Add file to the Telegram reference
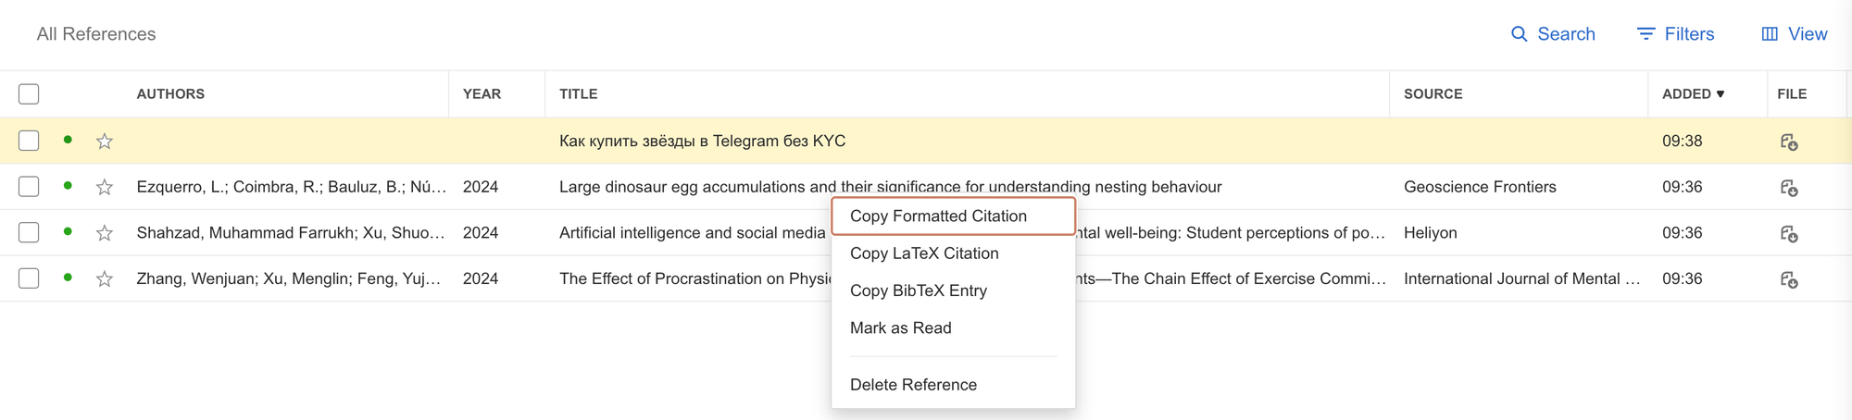The image size is (1852, 420). click(1789, 142)
